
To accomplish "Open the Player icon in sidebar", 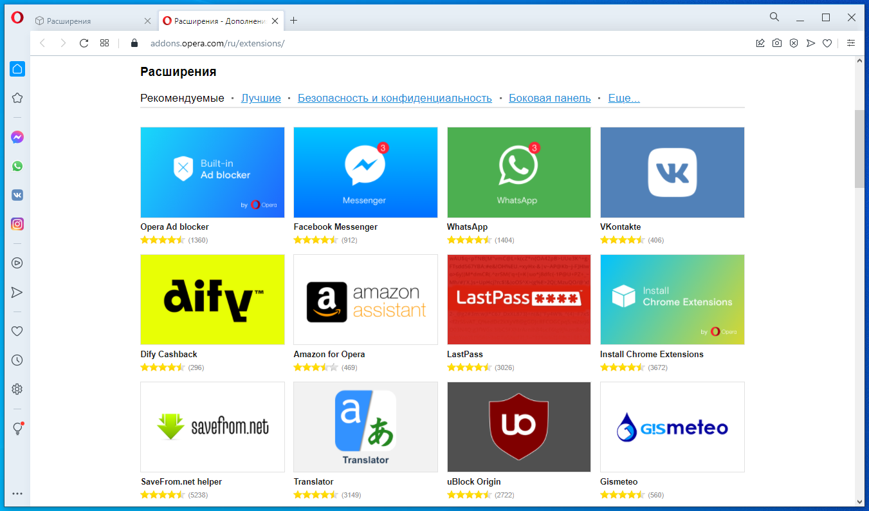I will coord(17,263).
